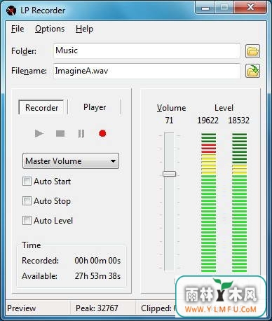Click the Level label
Image resolution: width=272 pixels, height=321 pixels.
click(x=224, y=108)
